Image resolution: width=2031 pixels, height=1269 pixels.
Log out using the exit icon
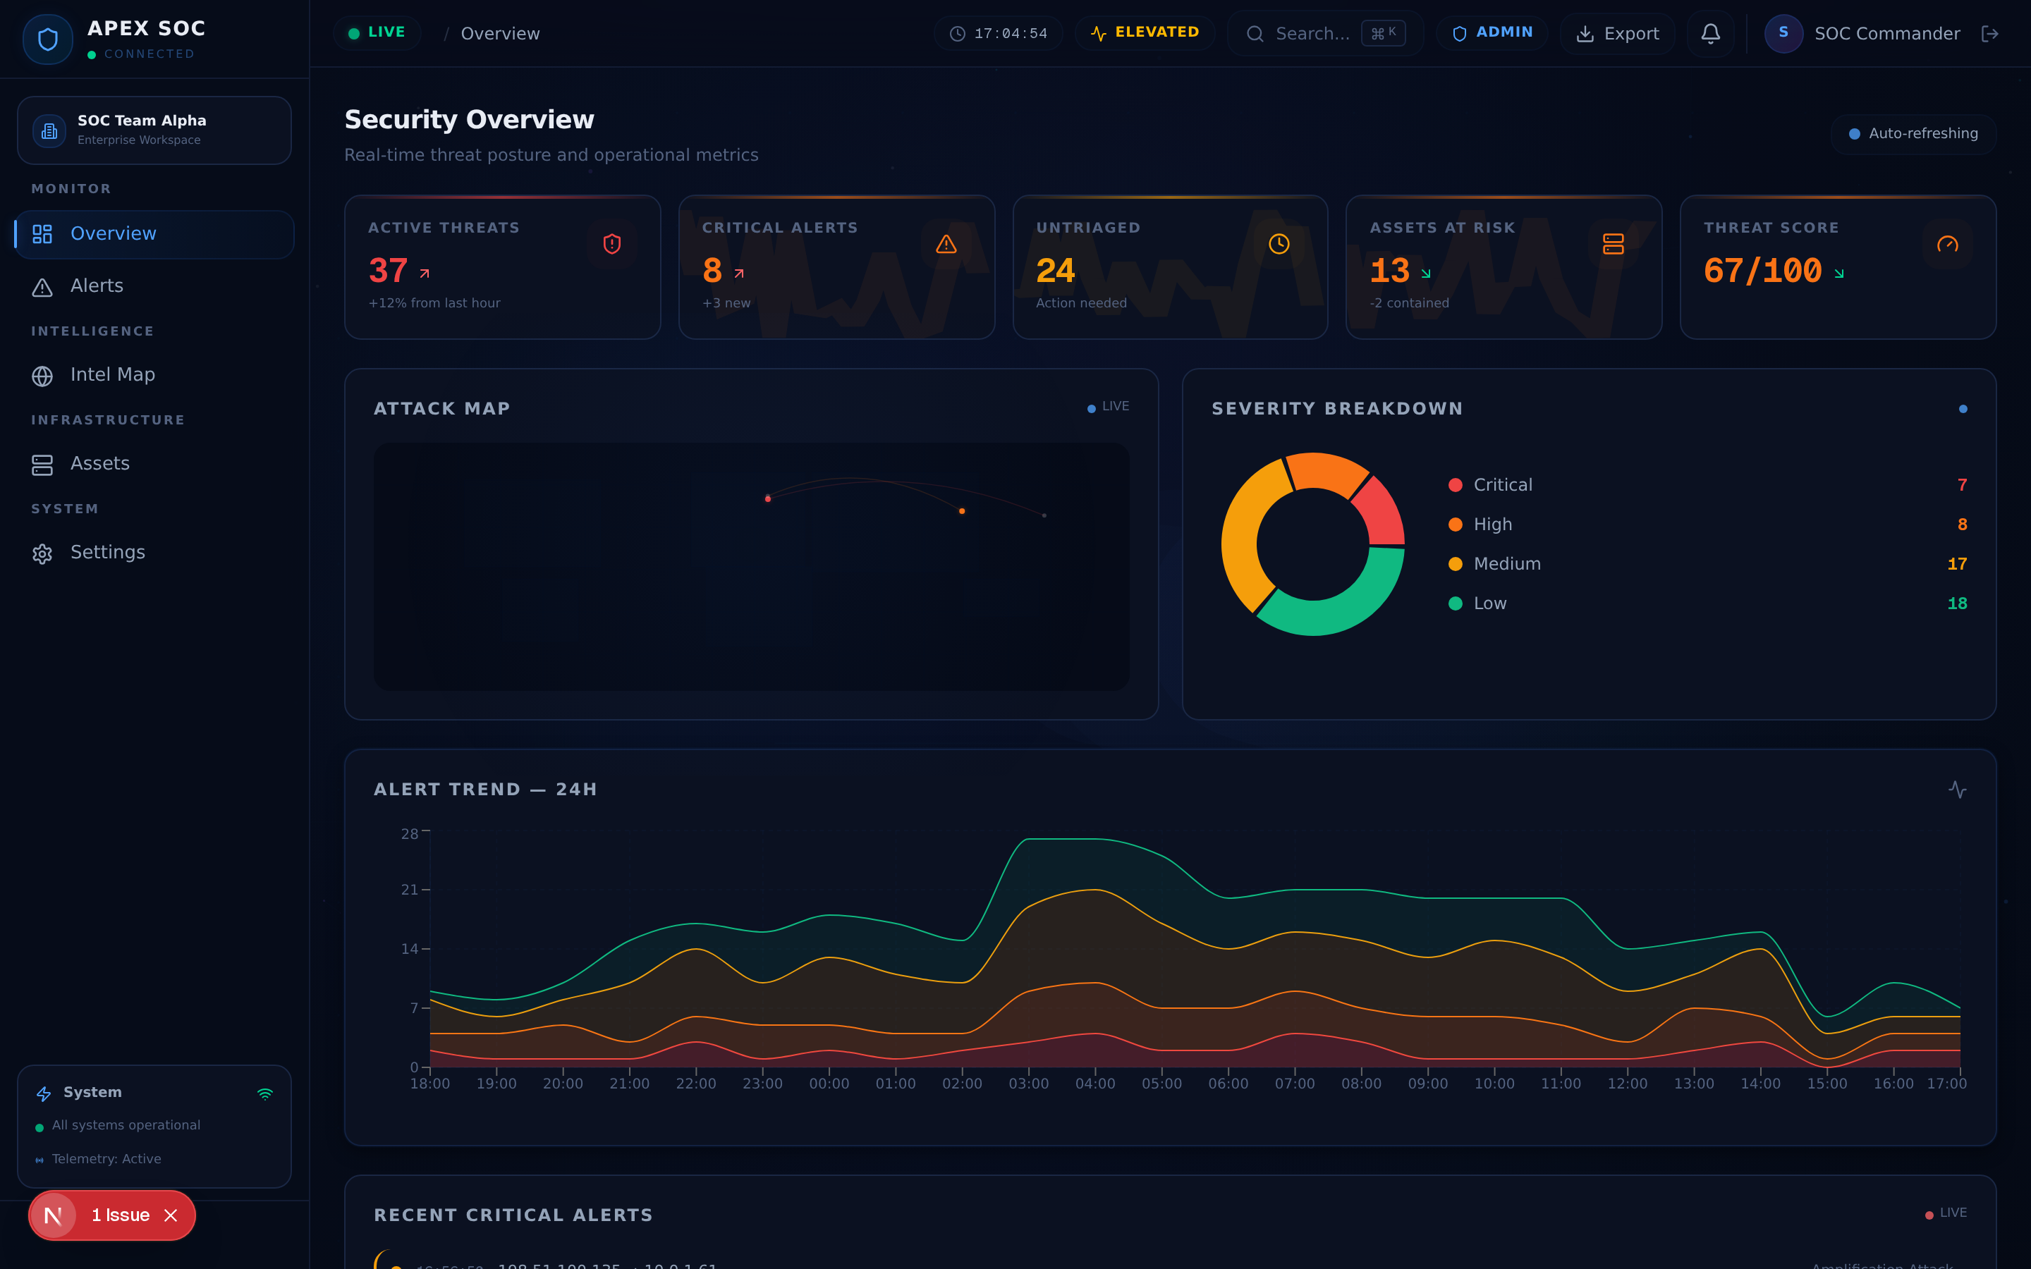click(1989, 34)
